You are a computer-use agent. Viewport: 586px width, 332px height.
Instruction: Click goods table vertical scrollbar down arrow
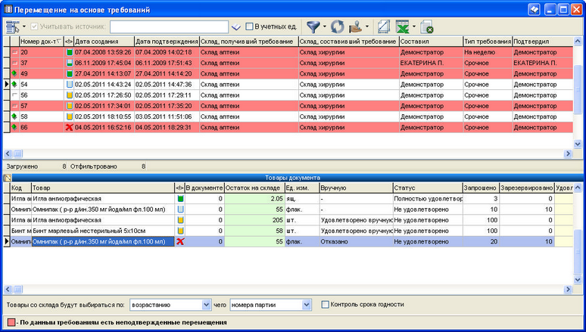click(578, 279)
